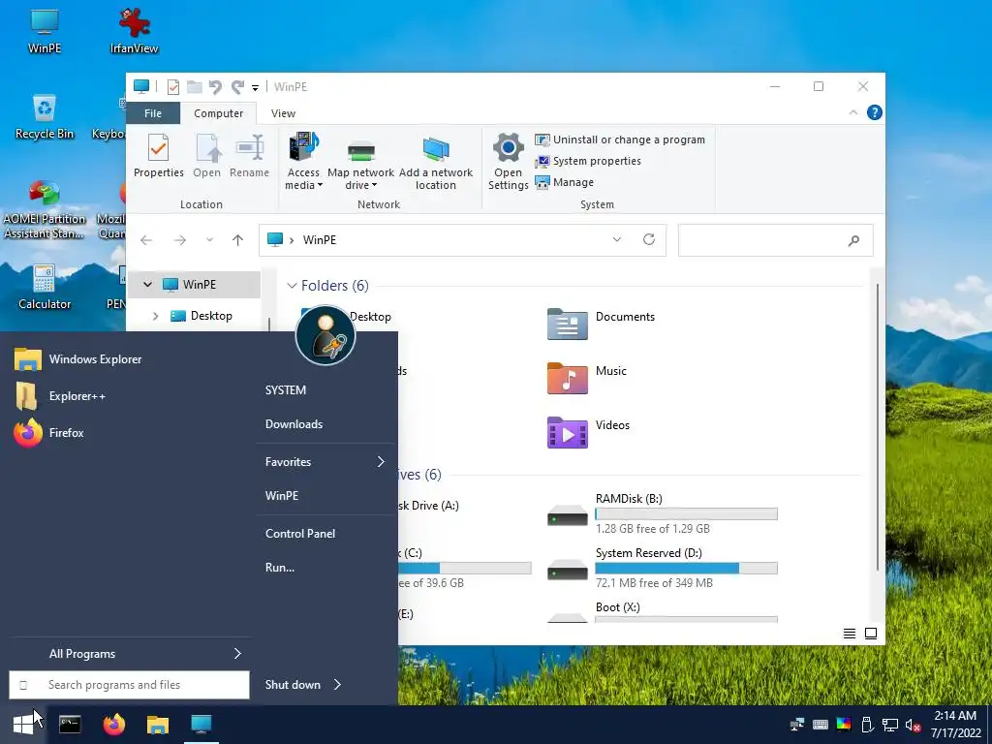The image size is (992, 744).
Task: Launch Explorer++ from Start menu
Action: coord(127,396)
